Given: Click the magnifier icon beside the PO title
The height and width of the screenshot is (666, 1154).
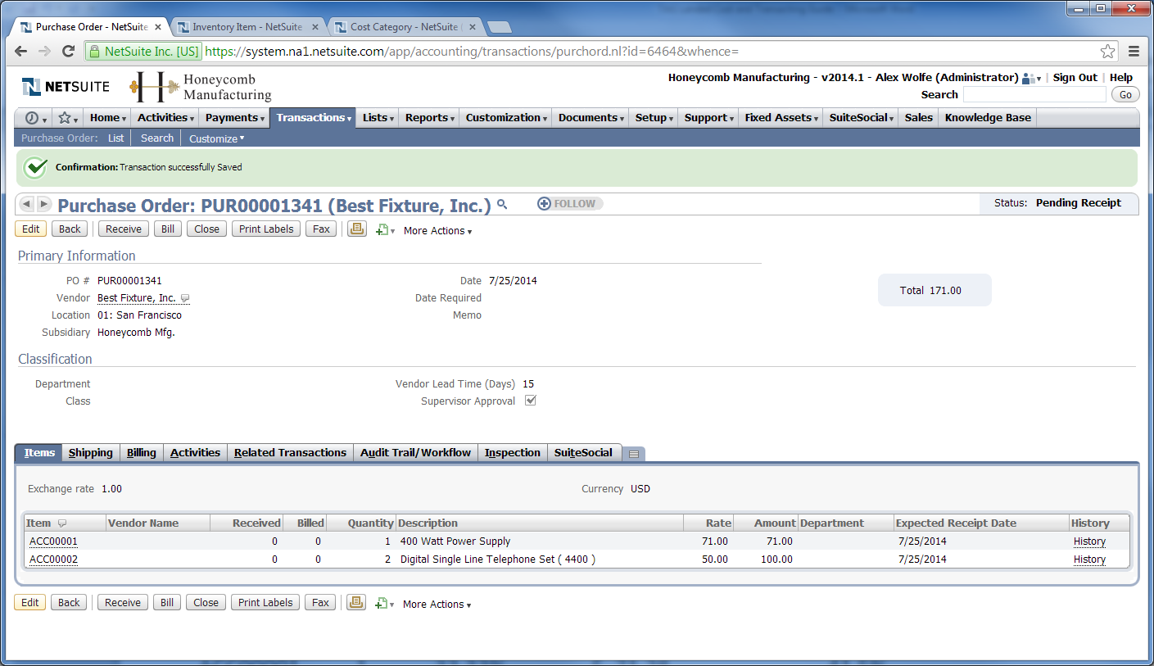Looking at the screenshot, I should click(502, 204).
